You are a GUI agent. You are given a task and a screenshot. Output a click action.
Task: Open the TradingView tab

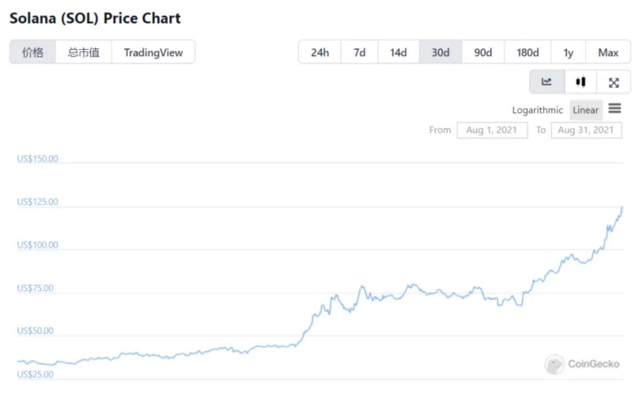[x=153, y=52]
